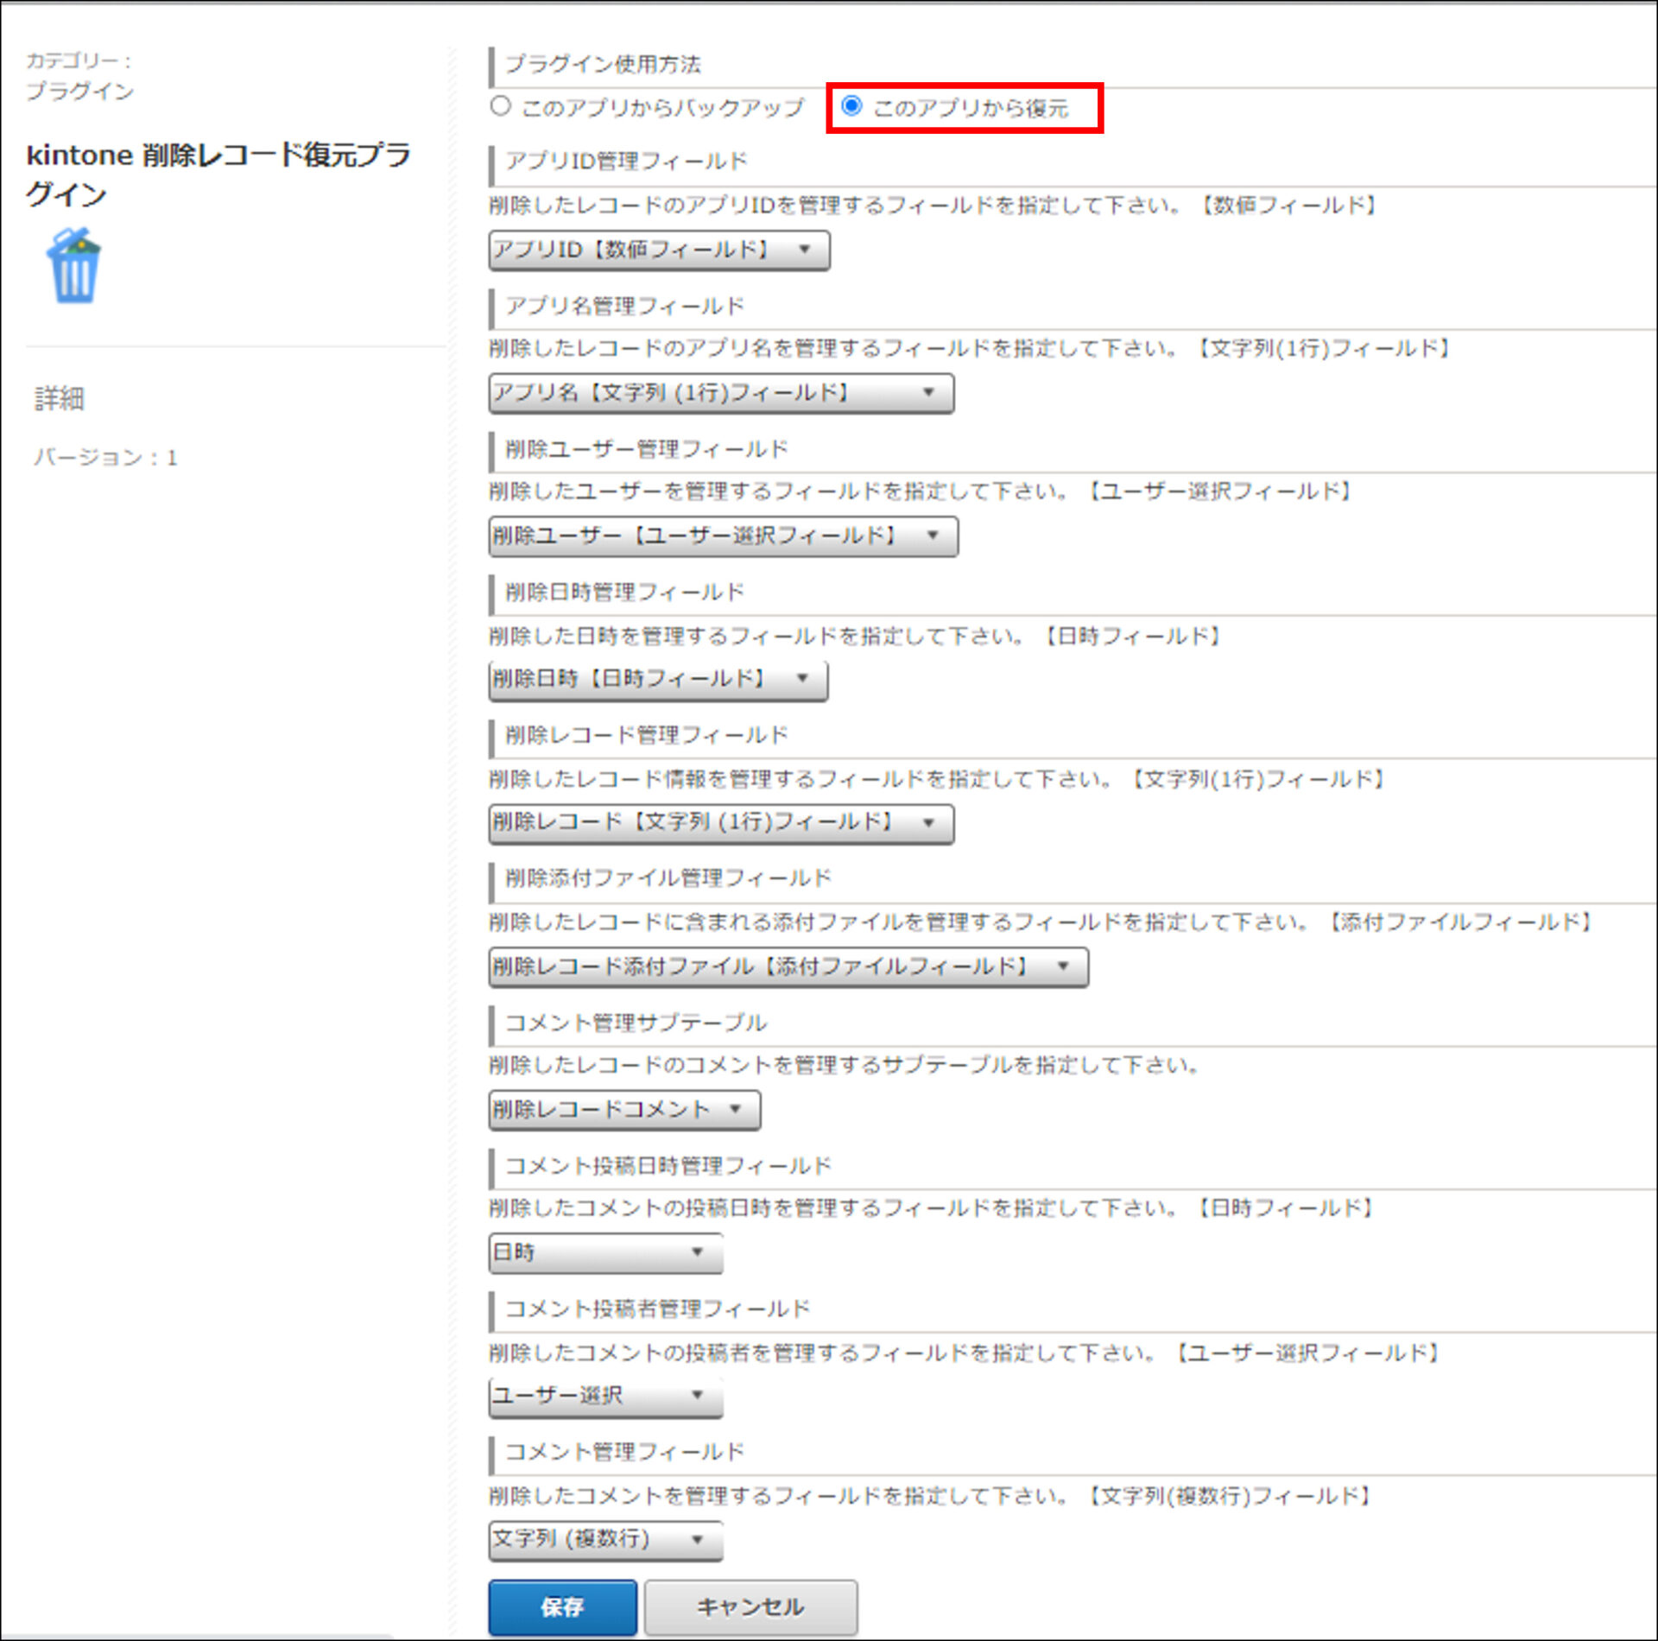Click the コメント管理サブテーブル heading
This screenshot has width=1658, height=1641.
pos(636,1023)
